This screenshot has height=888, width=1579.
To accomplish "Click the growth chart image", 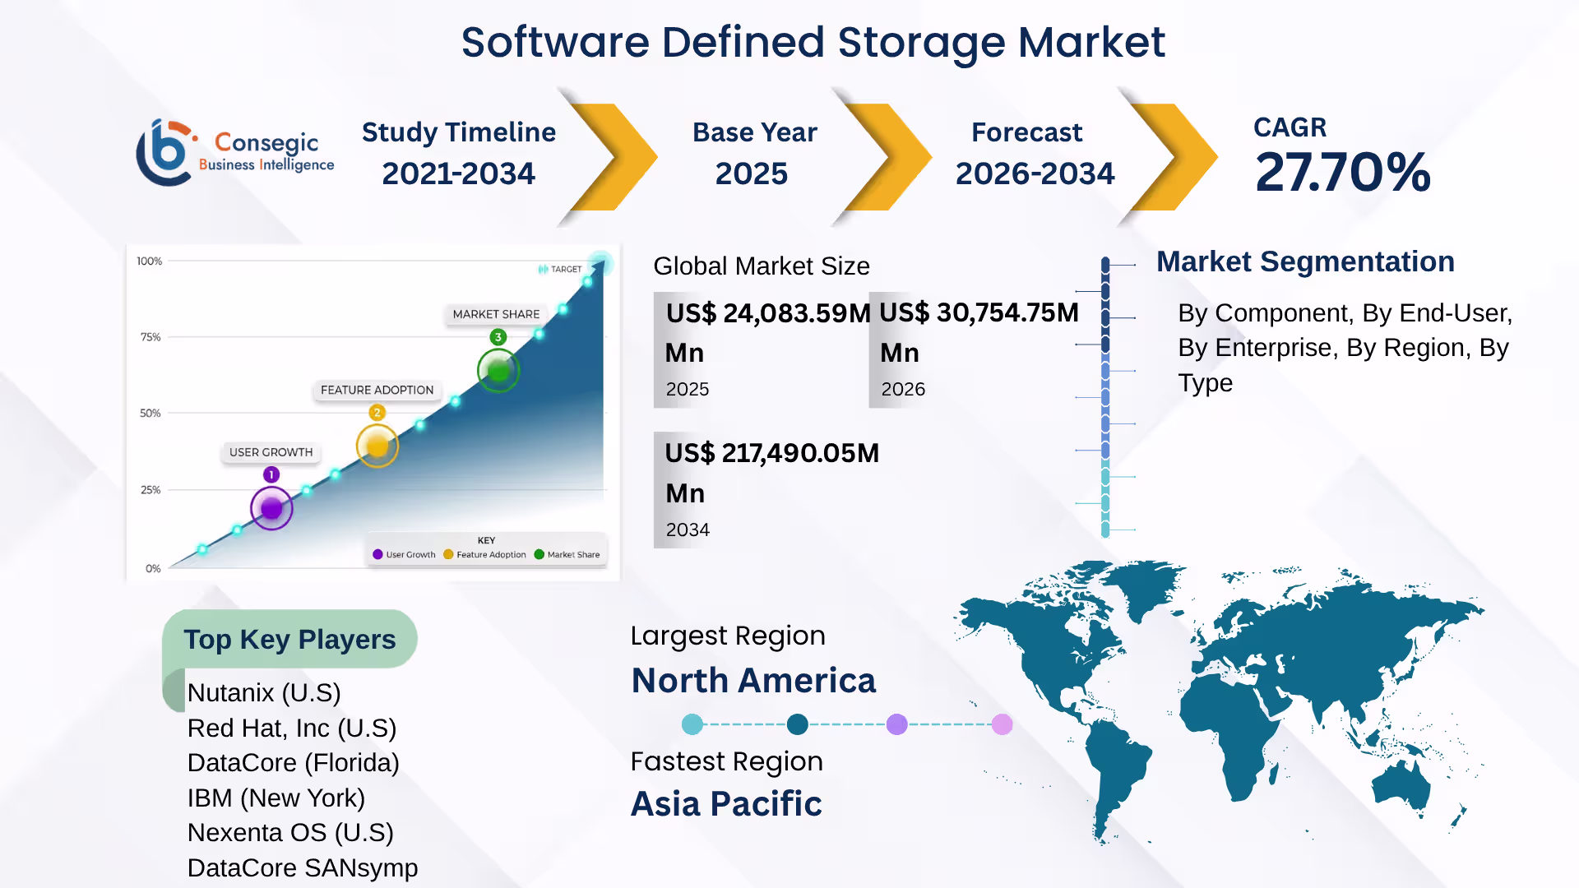I will click(x=373, y=413).
